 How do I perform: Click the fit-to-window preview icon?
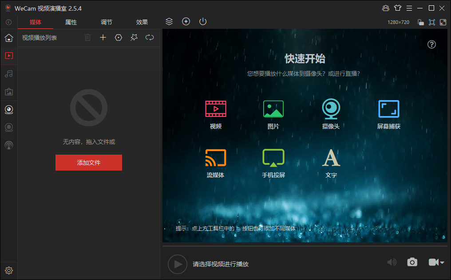(x=432, y=22)
